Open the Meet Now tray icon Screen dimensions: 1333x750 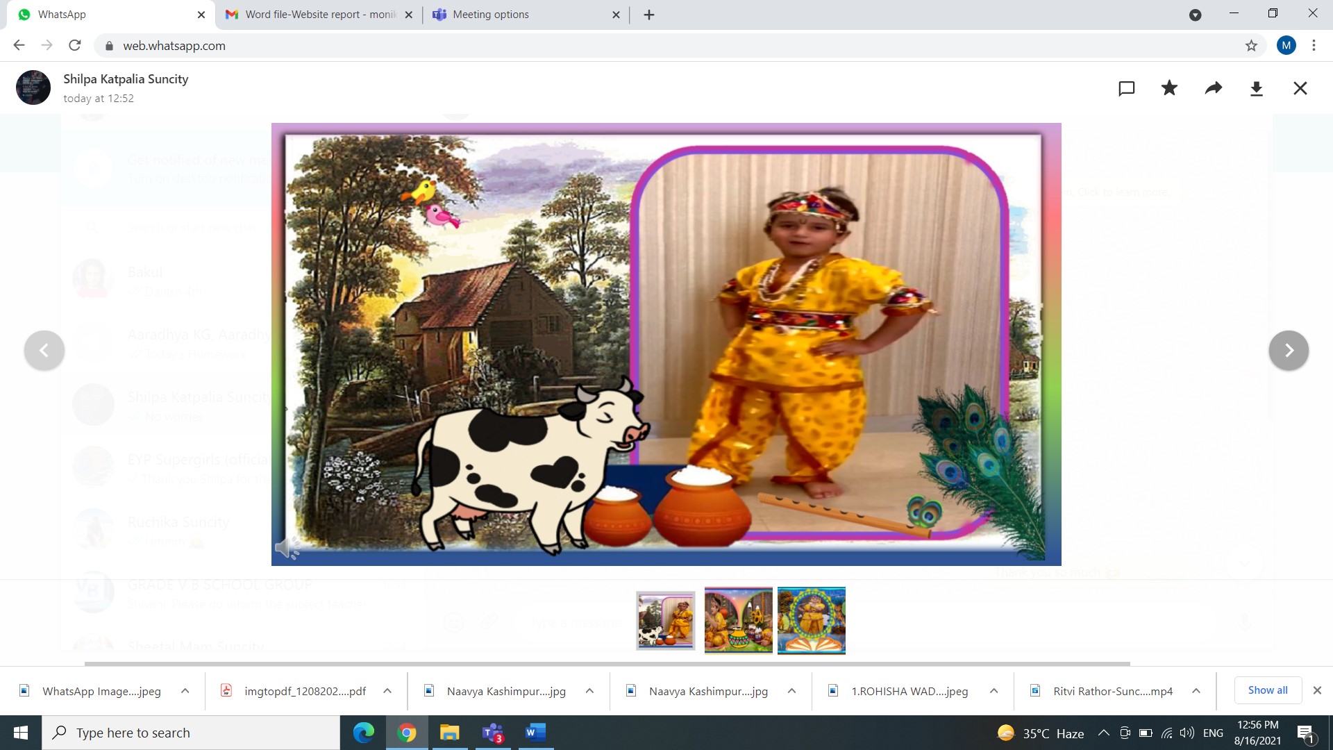click(x=1125, y=733)
